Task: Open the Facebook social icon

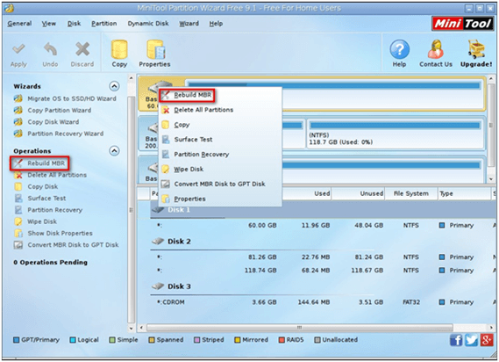Action: (456, 340)
